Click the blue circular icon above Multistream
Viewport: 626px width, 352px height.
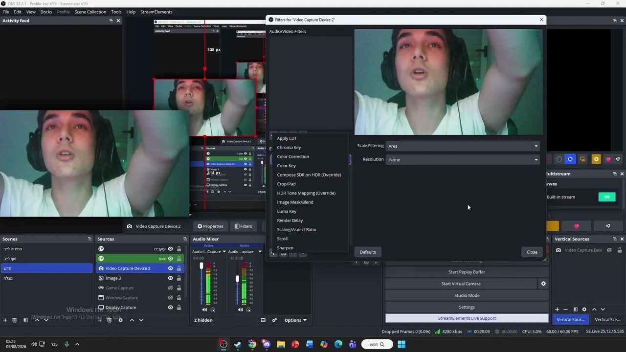point(570,159)
